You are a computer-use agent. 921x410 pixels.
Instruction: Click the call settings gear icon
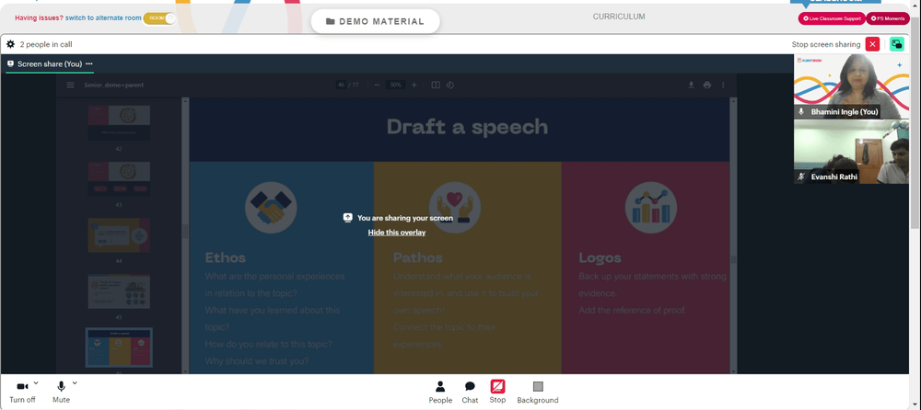pos(11,44)
